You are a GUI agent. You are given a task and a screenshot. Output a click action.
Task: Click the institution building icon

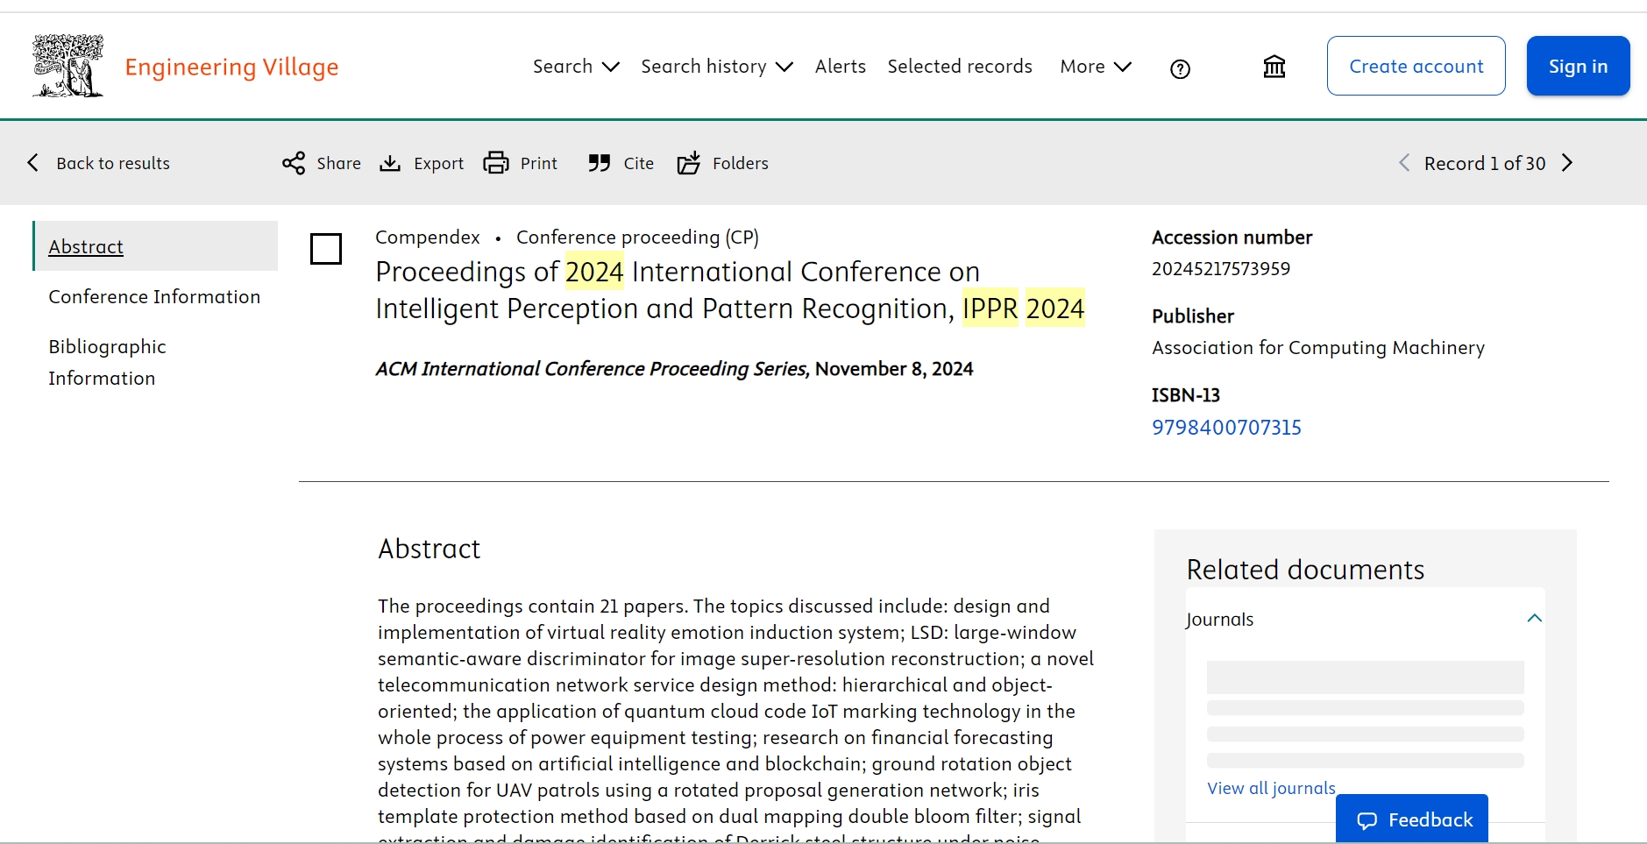[1274, 67]
